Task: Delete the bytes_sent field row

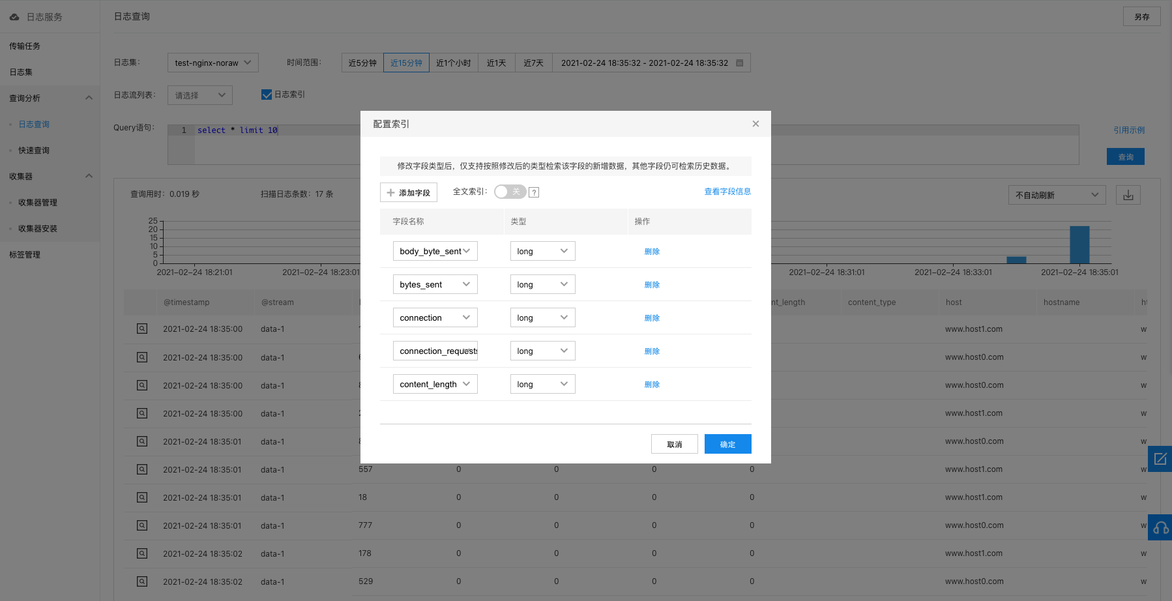Action: 652,285
